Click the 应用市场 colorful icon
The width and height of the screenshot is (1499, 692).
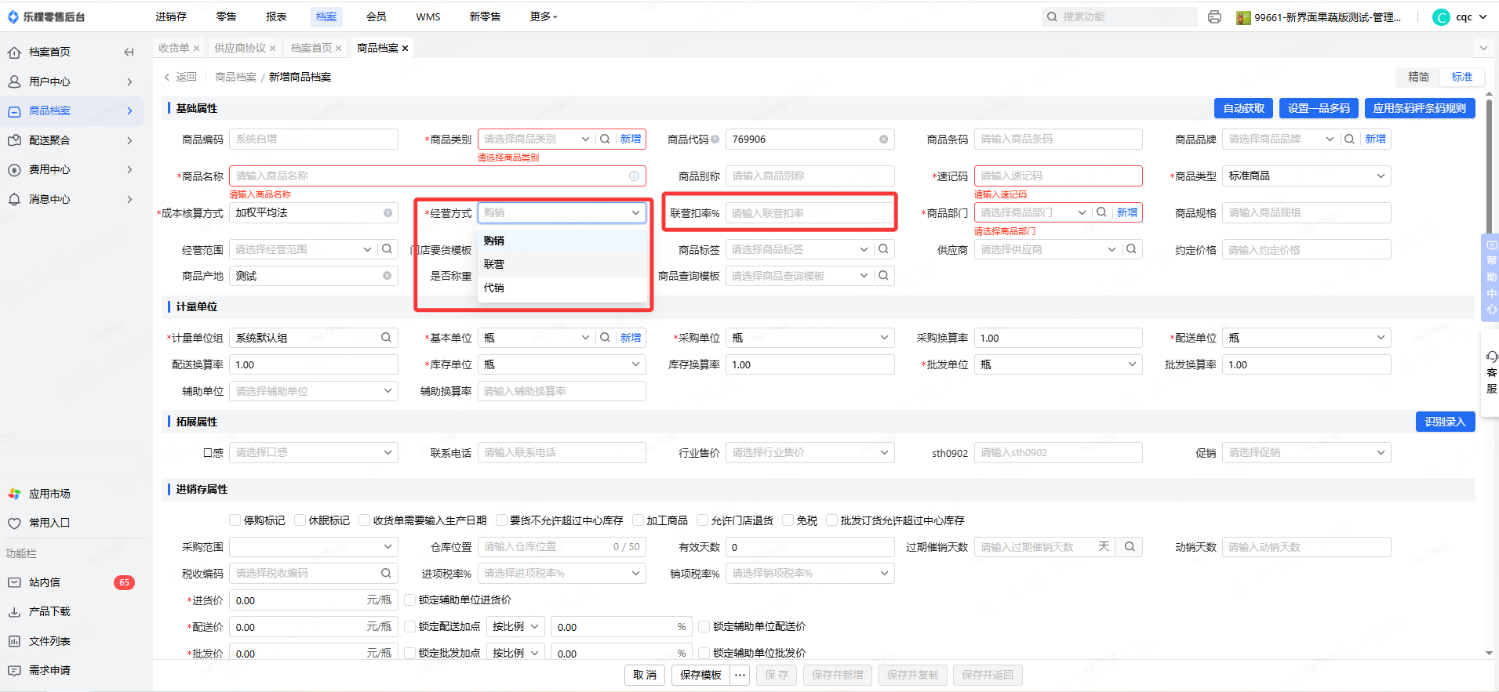click(x=14, y=494)
